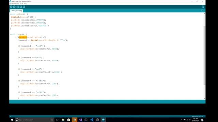
Task: Open the Sketch menu
Action: [x=17, y=4]
